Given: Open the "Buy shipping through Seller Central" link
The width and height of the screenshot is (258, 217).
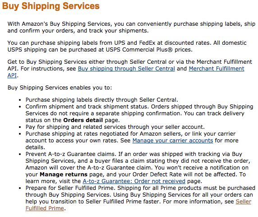Looking at the screenshot, I should click(x=126, y=69).
